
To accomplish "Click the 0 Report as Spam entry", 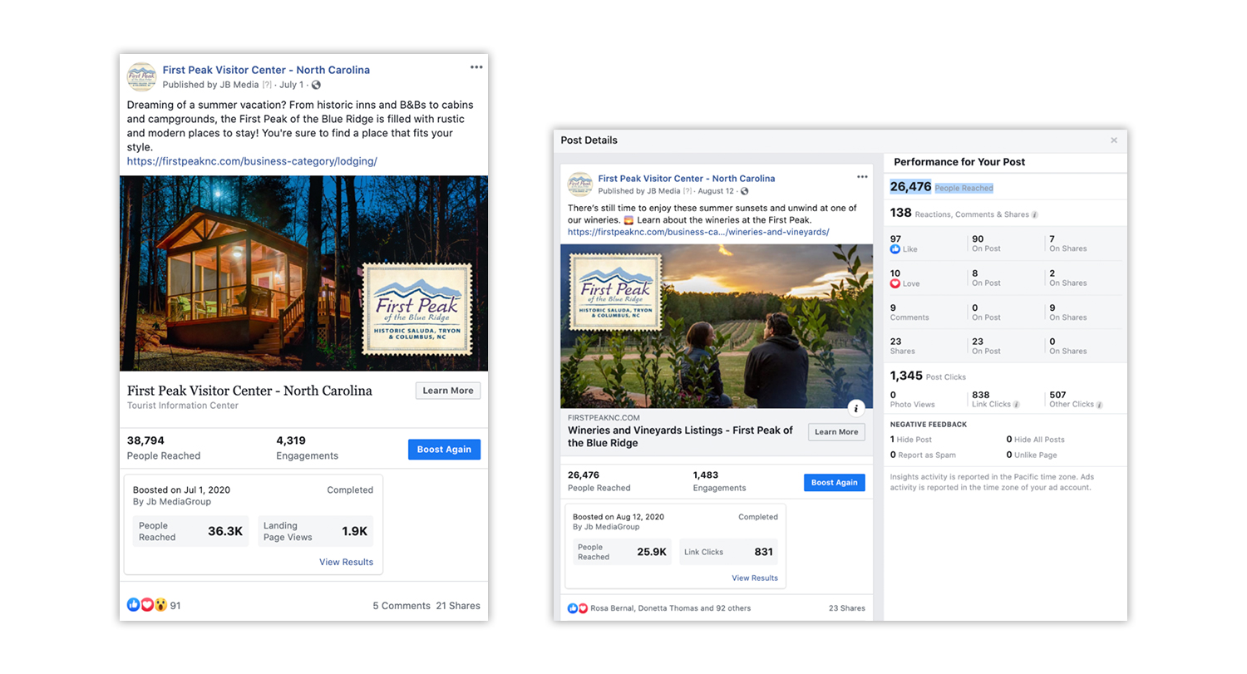I will pos(923,455).
